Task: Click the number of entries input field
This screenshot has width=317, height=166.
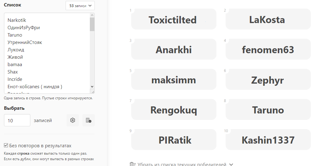Action: pos(17,120)
